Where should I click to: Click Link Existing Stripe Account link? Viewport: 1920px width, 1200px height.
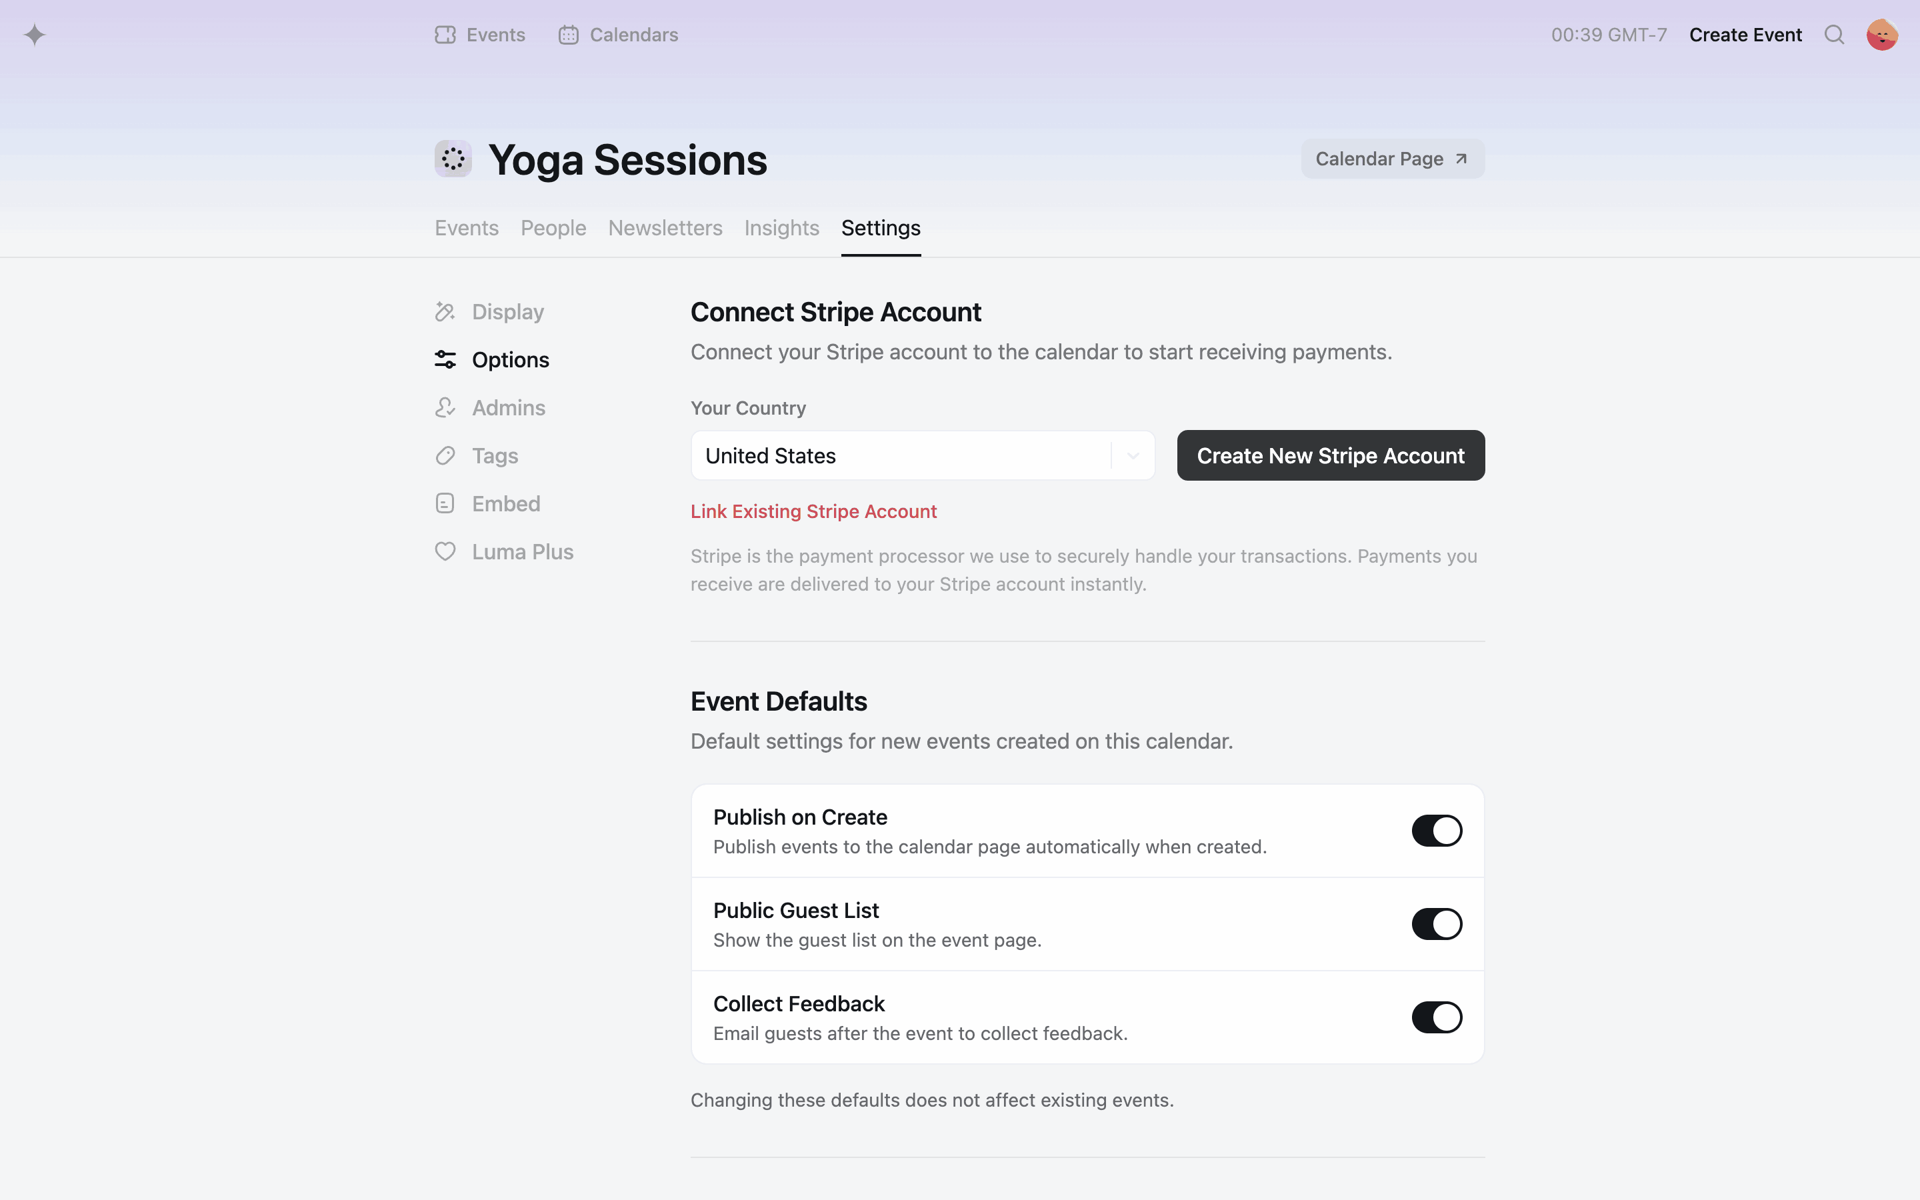click(813, 512)
